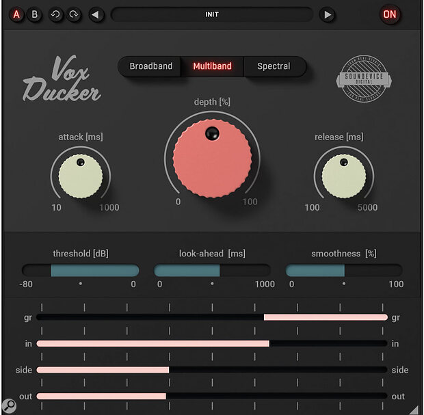Click the red depth knob
Image resolution: width=424 pixels, height=415 pixels.
212,159
